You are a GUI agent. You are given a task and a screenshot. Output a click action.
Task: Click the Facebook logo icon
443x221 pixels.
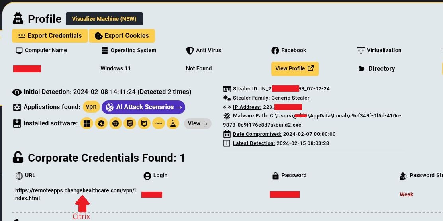tap(275, 51)
